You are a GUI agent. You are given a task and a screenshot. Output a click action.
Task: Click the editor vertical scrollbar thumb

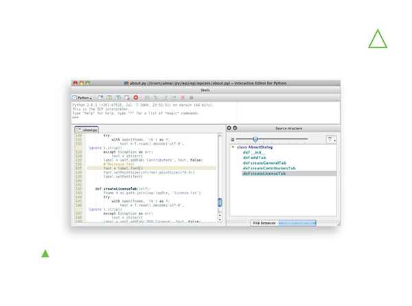pos(220,202)
